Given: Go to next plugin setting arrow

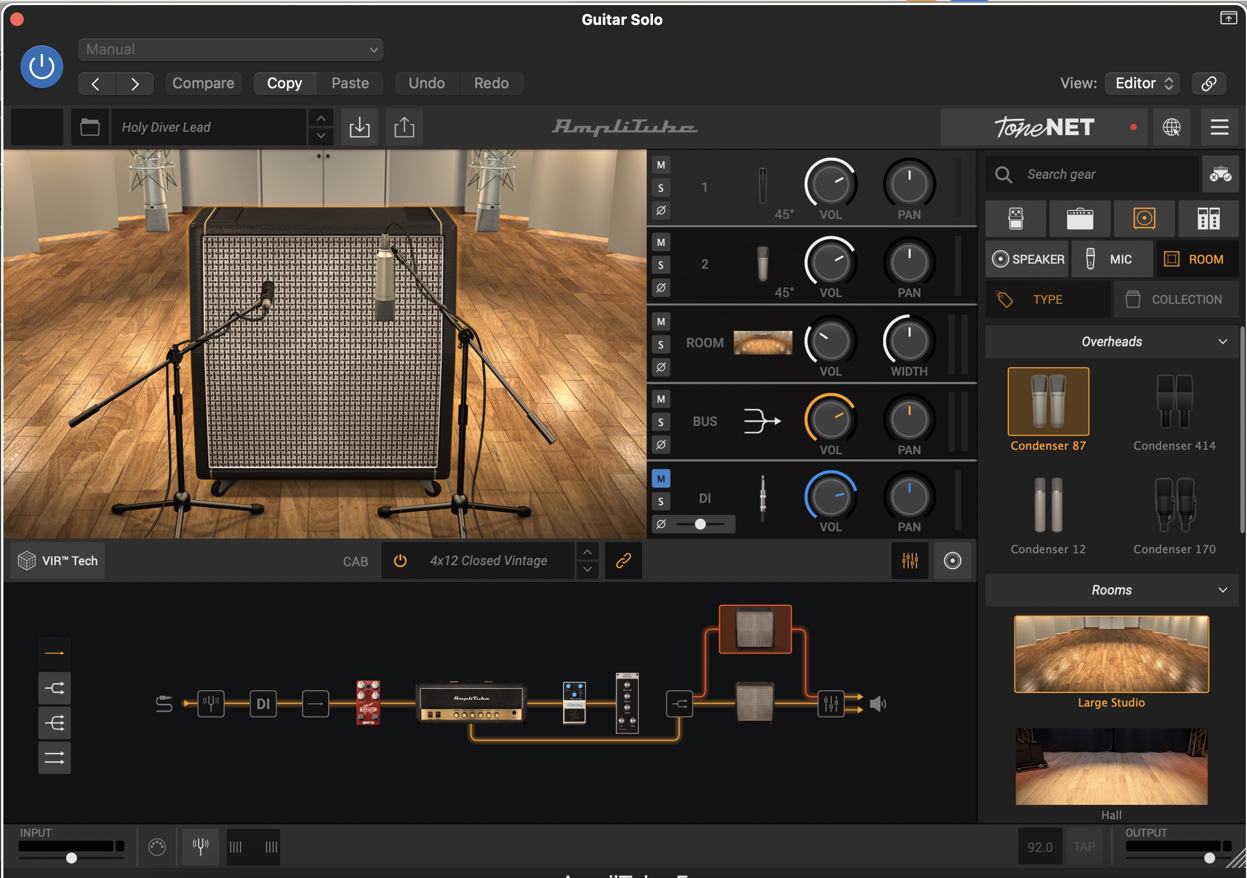Looking at the screenshot, I should point(135,84).
